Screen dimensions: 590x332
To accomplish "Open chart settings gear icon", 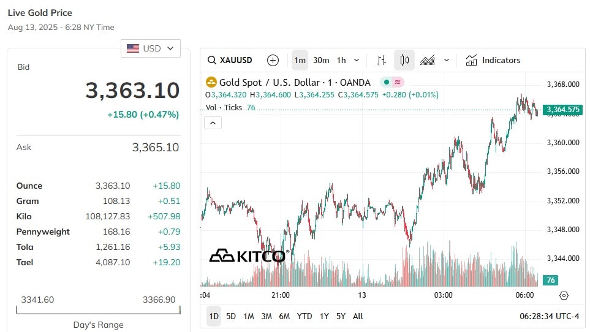I will 564,295.
